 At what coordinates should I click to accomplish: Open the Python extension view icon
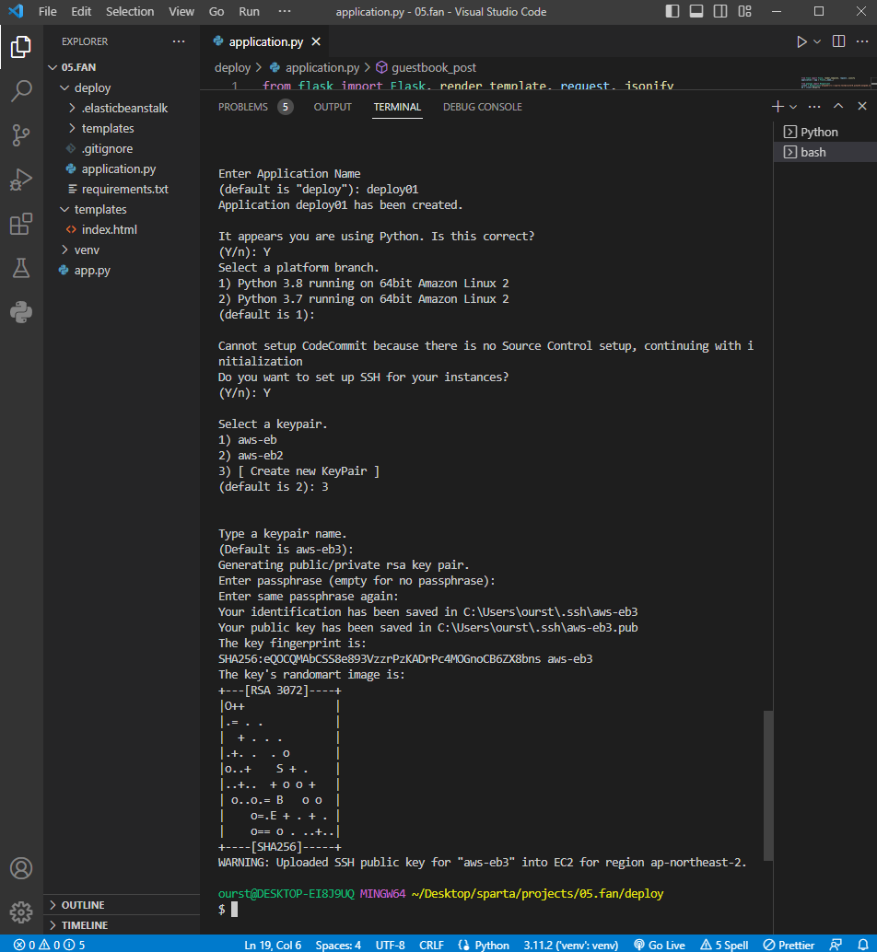point(21,313)
